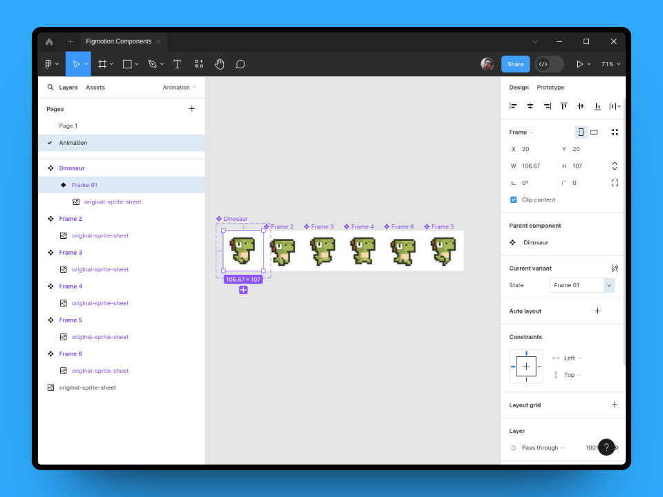Switch to the Layers tab
Image resolution: width=663 pixels, height=497 pixels.
click(x=68, y=88)
